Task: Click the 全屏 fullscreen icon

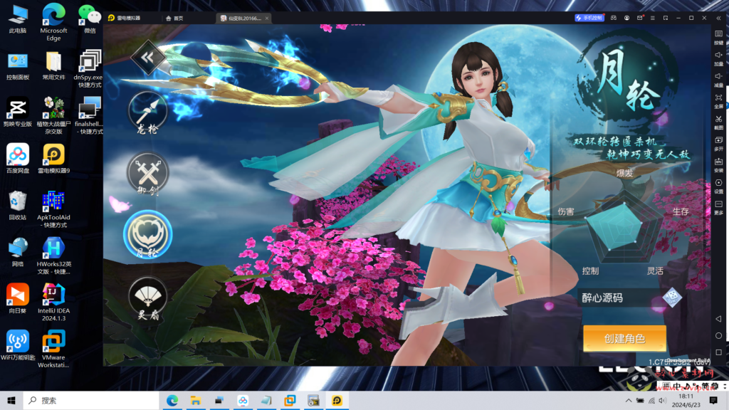Action: pyautogui.click(x=718, y=97)
